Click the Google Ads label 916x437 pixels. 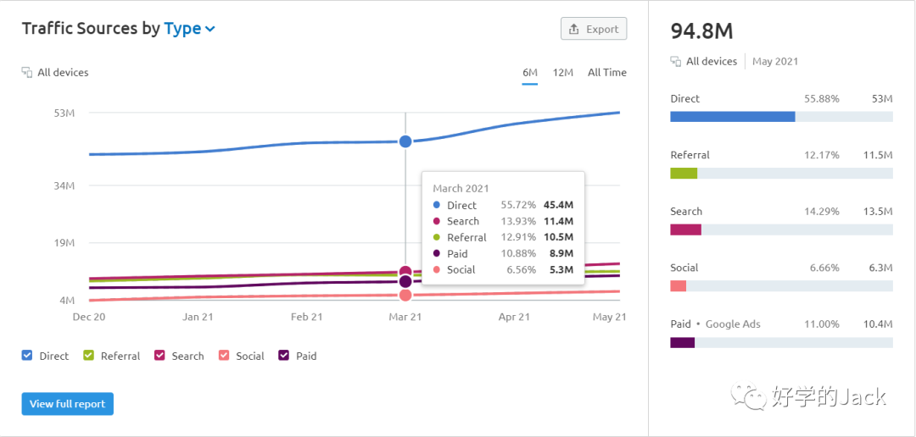pyautogui.click(x=733, y=324)
